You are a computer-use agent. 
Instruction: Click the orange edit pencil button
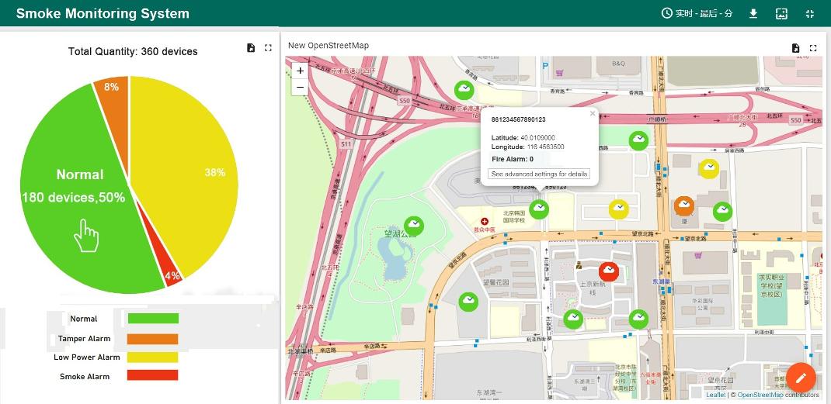tap(801, 378)
